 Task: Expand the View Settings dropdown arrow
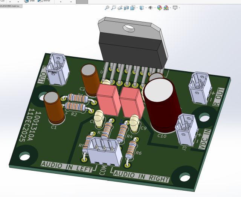[180, 8]
